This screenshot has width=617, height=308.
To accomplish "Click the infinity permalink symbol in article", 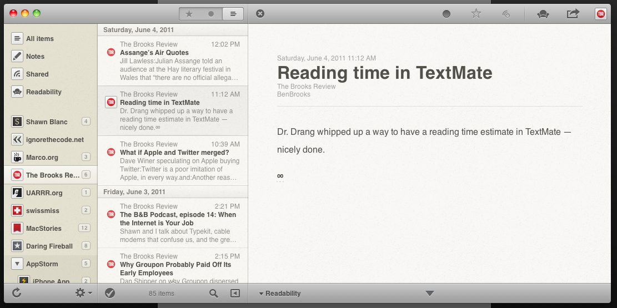I will (280, 176).
